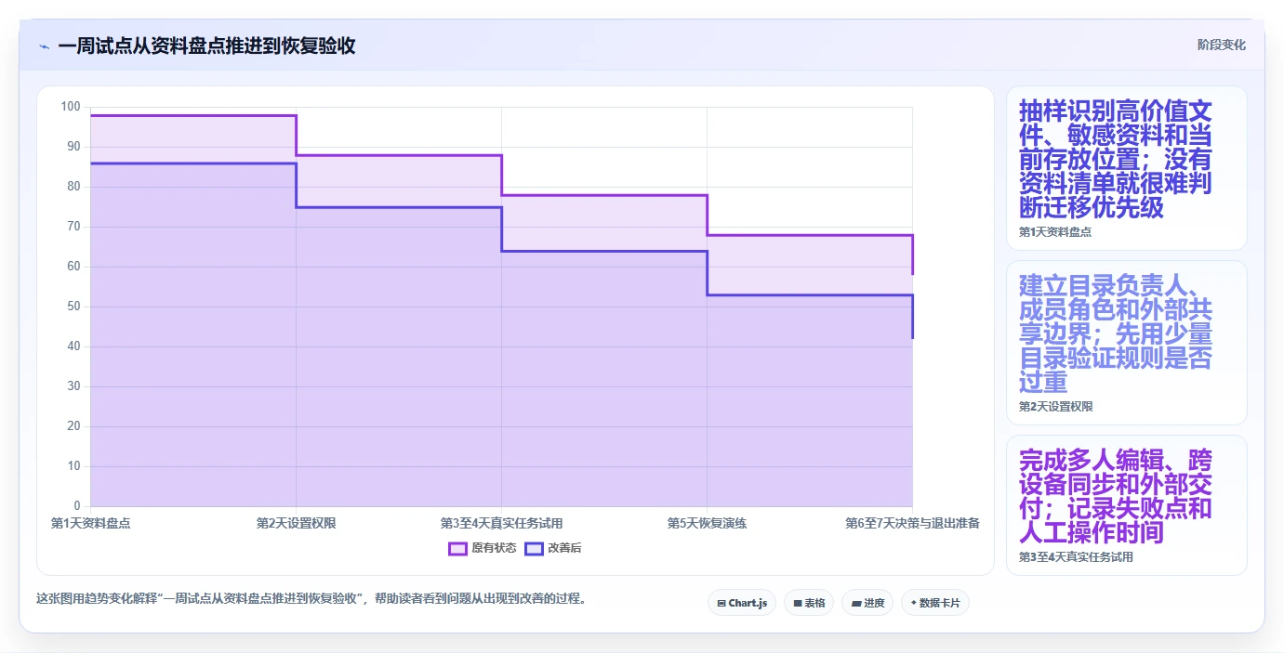Click the y-axis value 20

tap(74, 426)
